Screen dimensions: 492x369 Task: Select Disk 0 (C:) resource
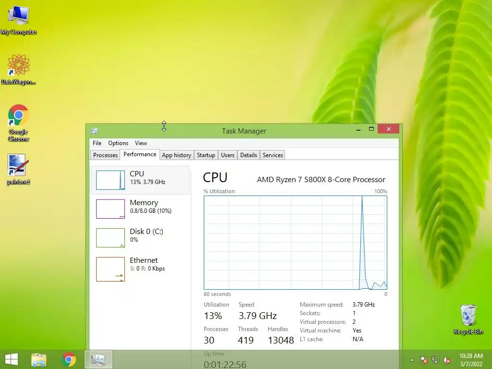coord(140,237)
